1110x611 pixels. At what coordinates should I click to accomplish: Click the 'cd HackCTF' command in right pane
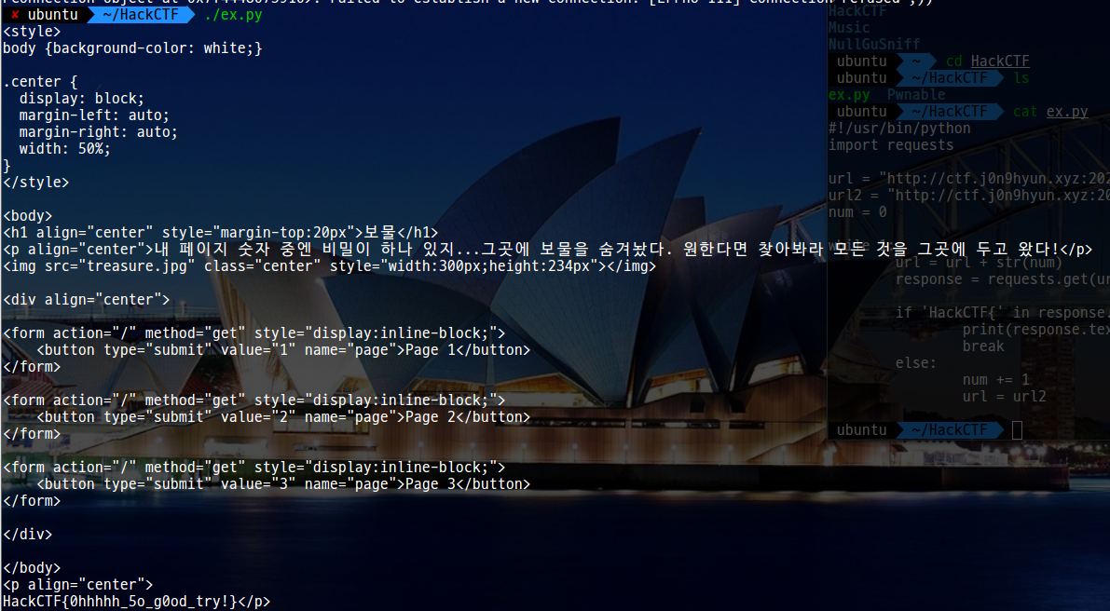(988, 61)
